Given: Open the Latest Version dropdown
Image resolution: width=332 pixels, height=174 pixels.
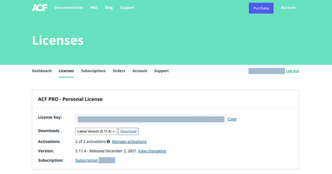Looking at the screenshot, I should (x=96, y=131).
